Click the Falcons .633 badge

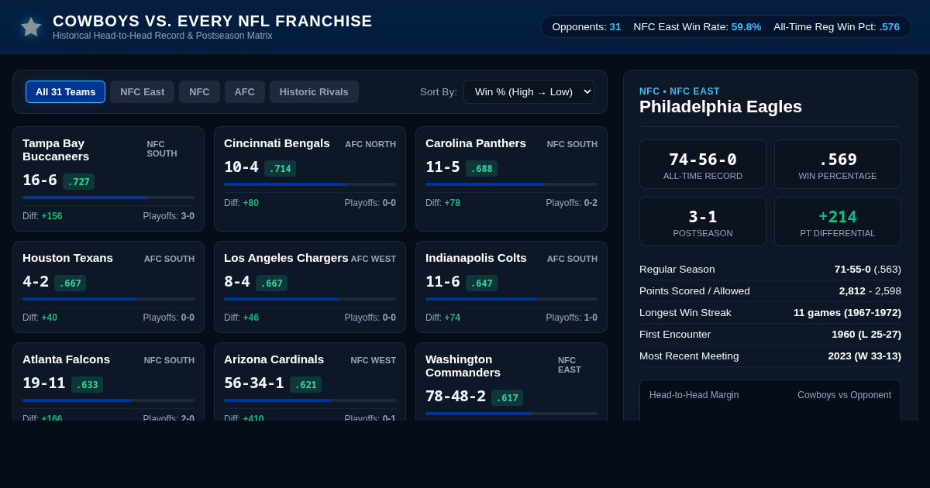tap(87, 384)
